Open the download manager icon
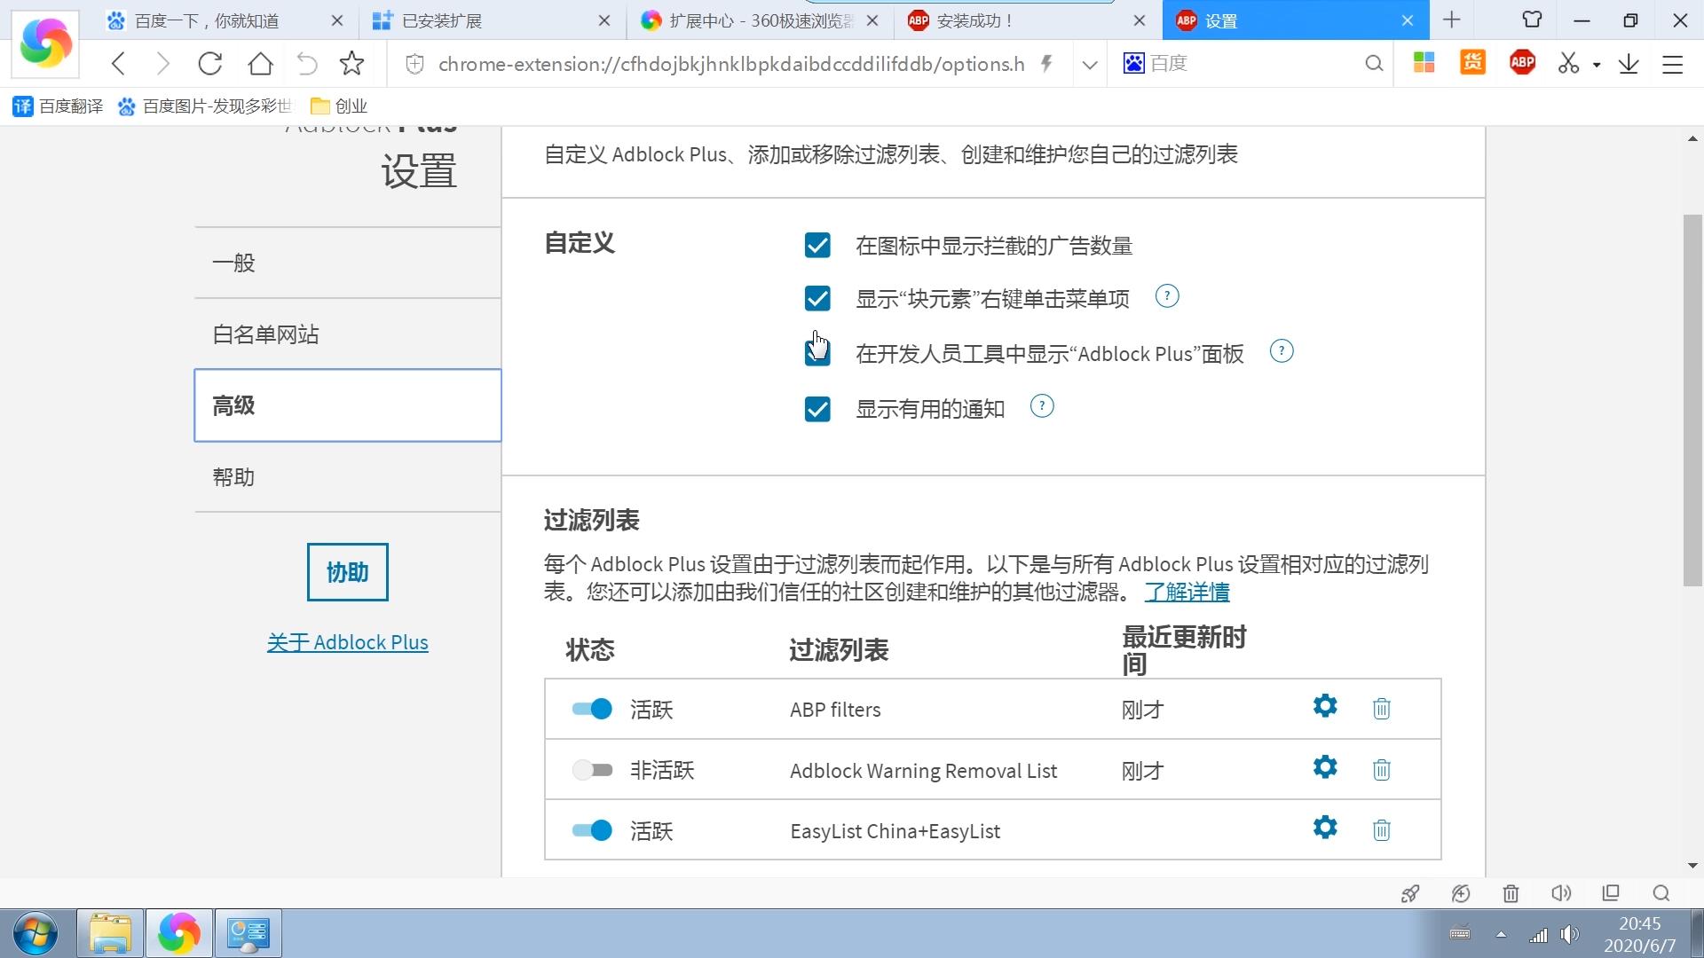The width and height of the screenshot is (1704, 958). (x=1628, y=63)
